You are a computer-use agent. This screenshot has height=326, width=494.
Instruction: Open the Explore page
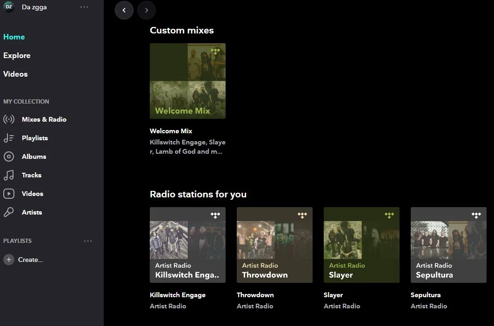17,55
